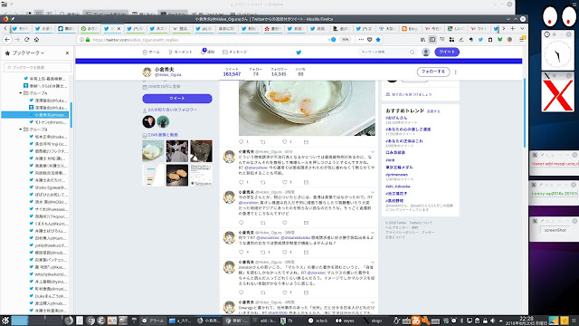Screen dimensions: 579x326
Task: Open the page actions three-dots menu
Action: [x=361, y=40]
